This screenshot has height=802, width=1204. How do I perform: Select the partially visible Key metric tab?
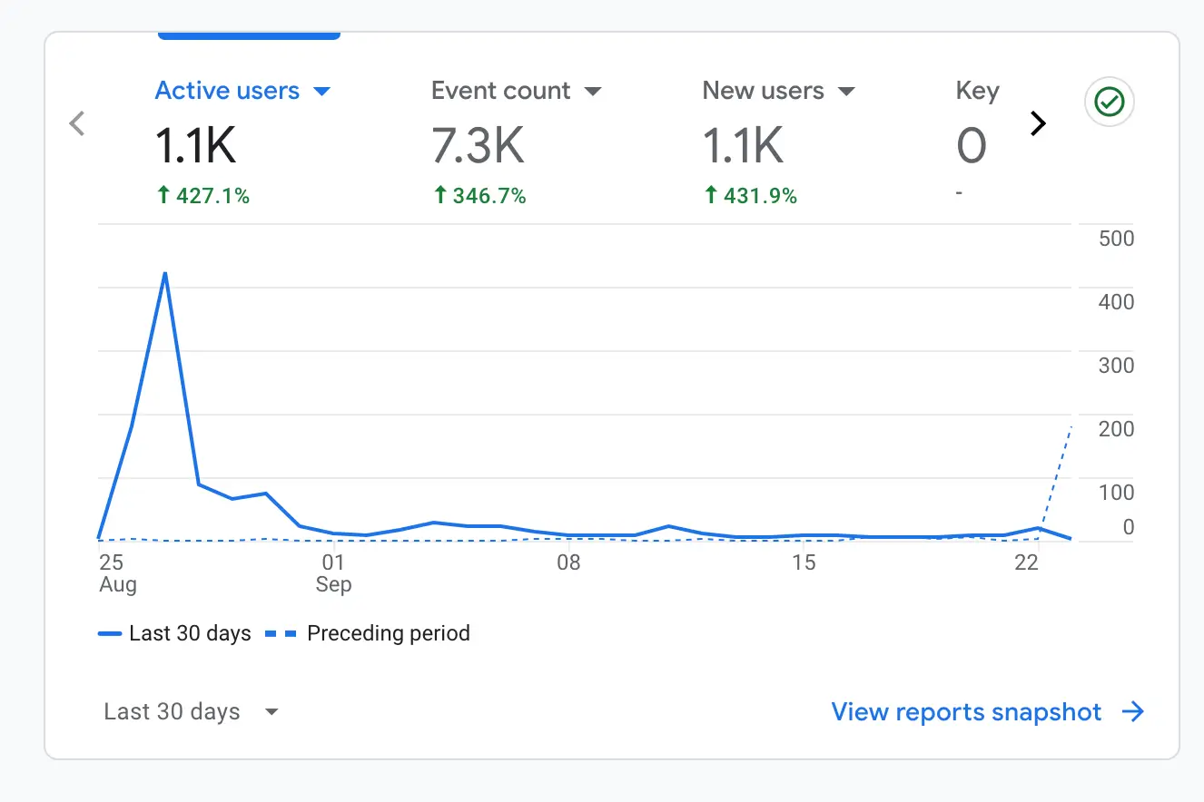coord(977,127)
